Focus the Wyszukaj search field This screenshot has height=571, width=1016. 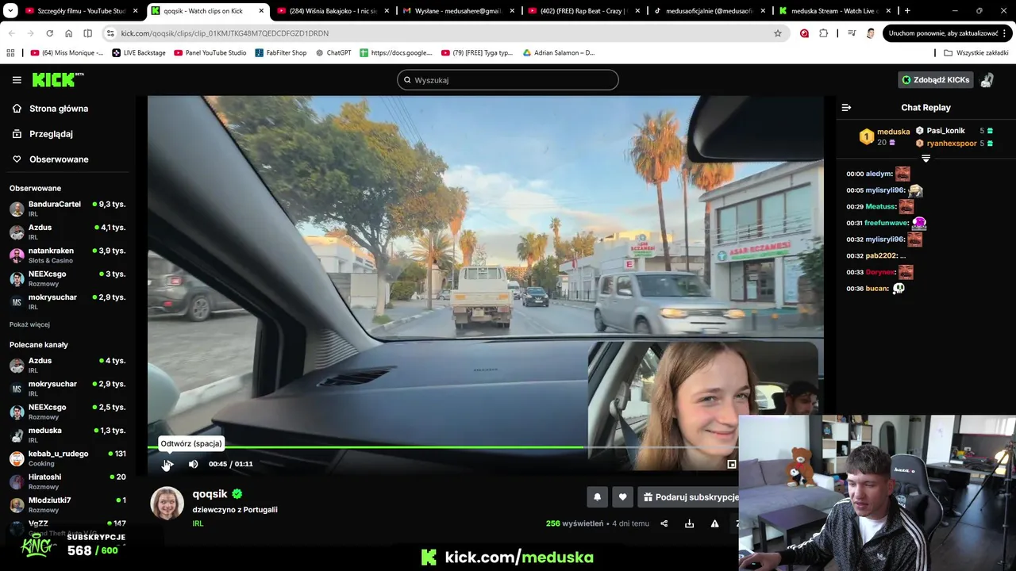pyautogui.click(x=508, y=80)
